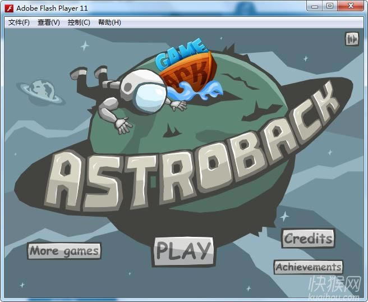The height and width of the screenshot is (302, 368).
Task: Toggle the sound icon in the game corner
Action: [x=352, y=39]
